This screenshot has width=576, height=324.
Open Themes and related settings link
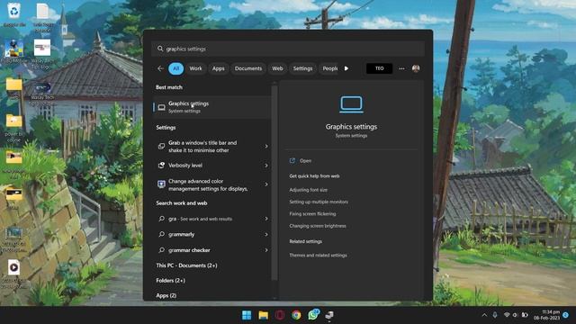tap(318, 255)
